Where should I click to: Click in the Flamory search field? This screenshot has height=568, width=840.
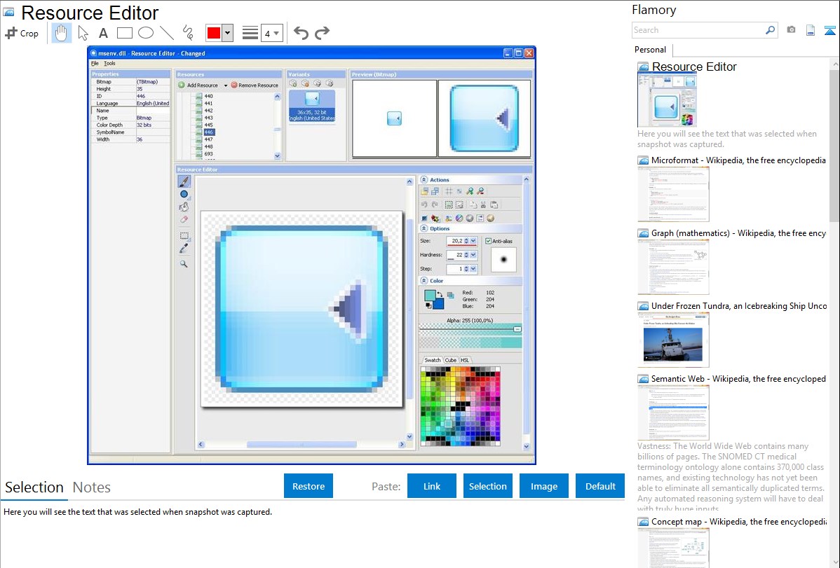(x=698, y=30)
